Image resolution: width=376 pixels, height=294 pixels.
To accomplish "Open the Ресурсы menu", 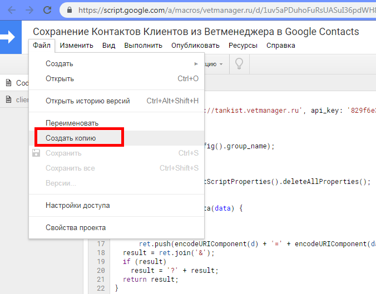I will click(243, 45).
